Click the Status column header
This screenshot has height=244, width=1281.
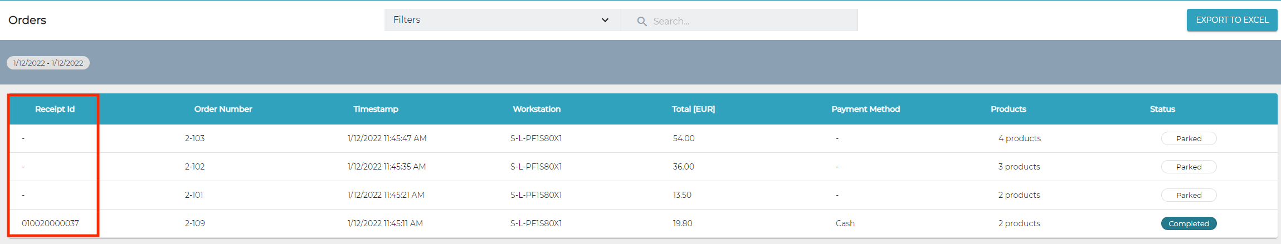click(1162, 109)
